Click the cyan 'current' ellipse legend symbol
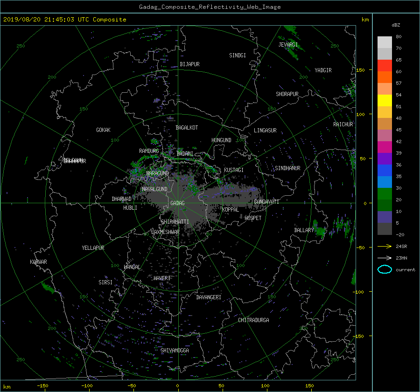The height and width of the screenshot is (392, 420). tap(385, 269)
